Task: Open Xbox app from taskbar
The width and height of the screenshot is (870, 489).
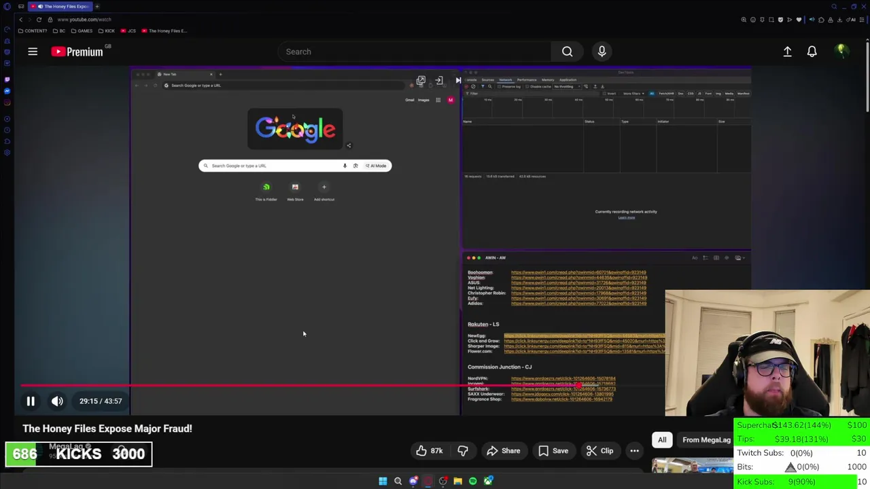Action: [x=488, y=482]
